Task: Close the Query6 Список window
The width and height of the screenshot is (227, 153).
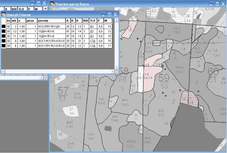Action: coord(115,15)
